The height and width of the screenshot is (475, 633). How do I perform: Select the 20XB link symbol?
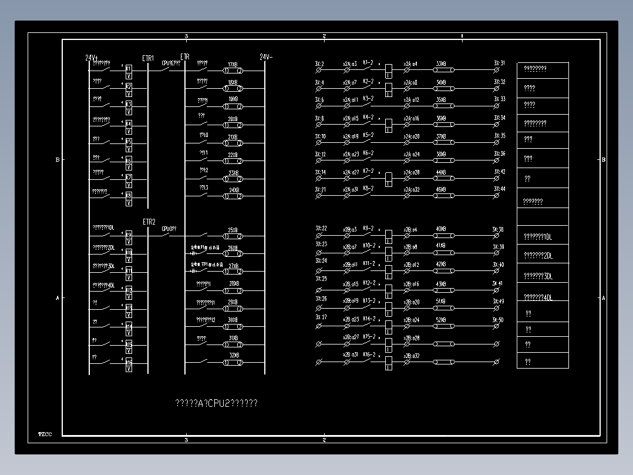[x=233, y=125]
